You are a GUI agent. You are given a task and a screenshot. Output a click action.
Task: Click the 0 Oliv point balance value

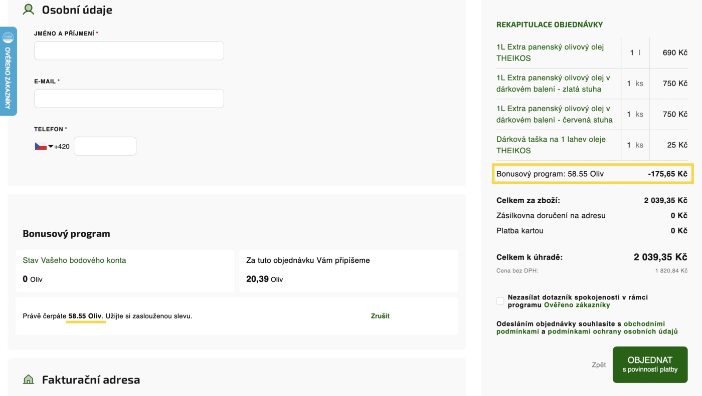coord(33,279)
